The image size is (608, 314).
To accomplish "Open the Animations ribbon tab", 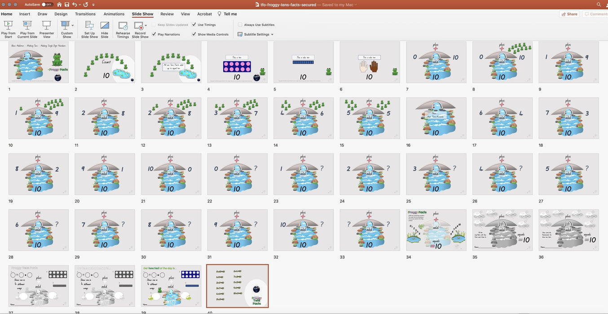I will coord(114,14).
